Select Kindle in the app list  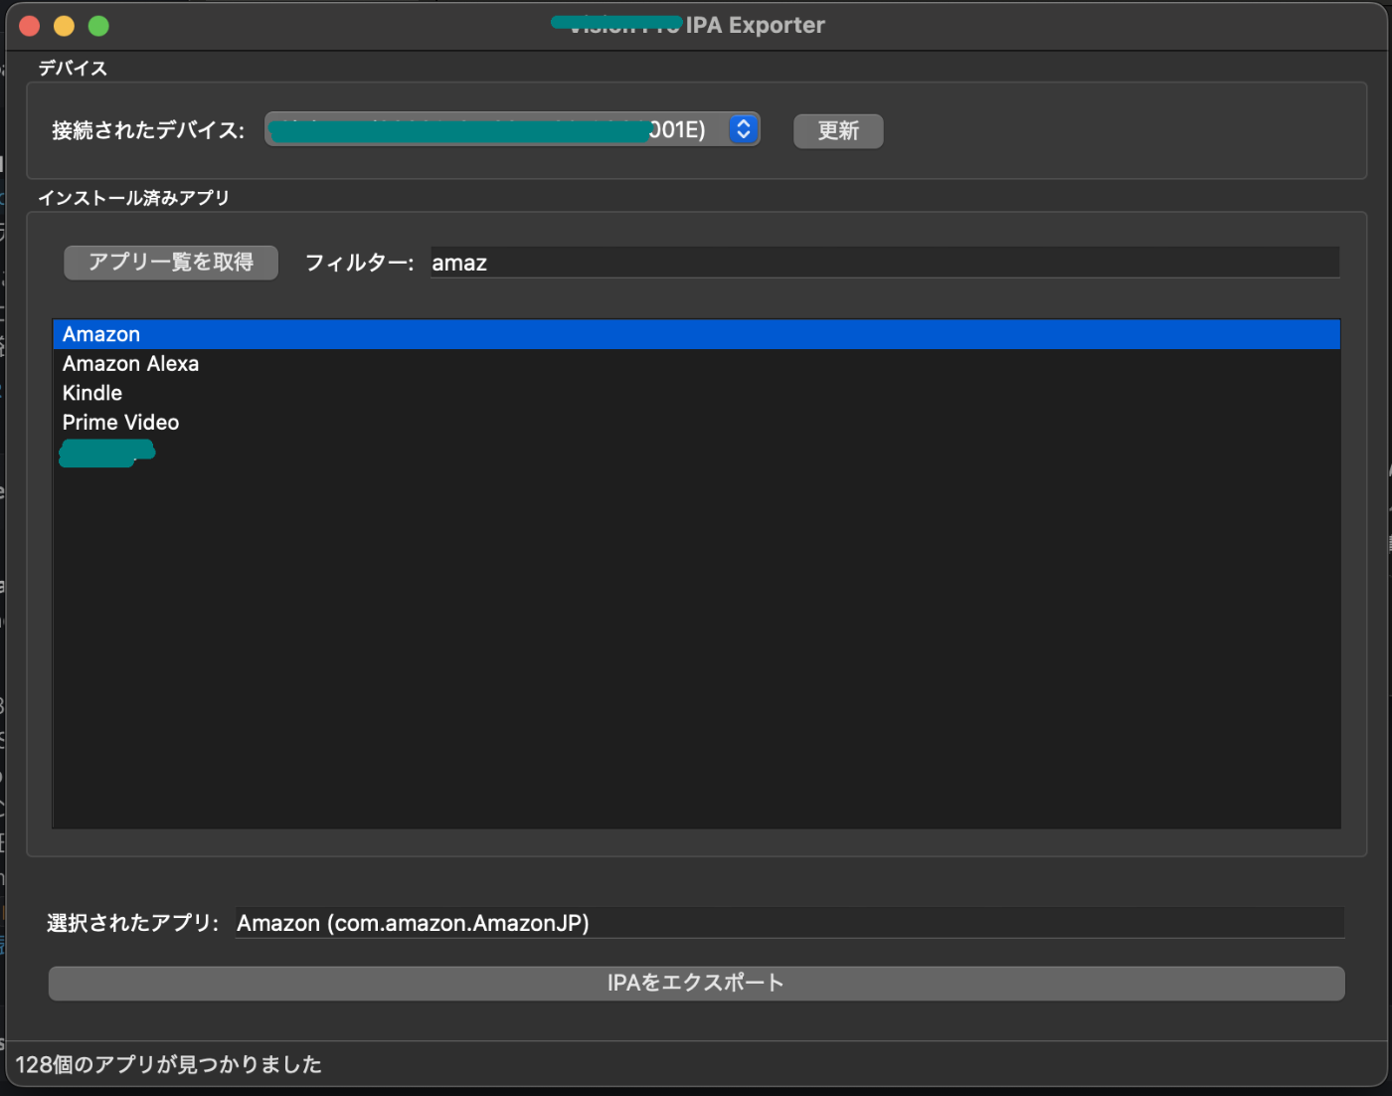(x=696, y=393)
